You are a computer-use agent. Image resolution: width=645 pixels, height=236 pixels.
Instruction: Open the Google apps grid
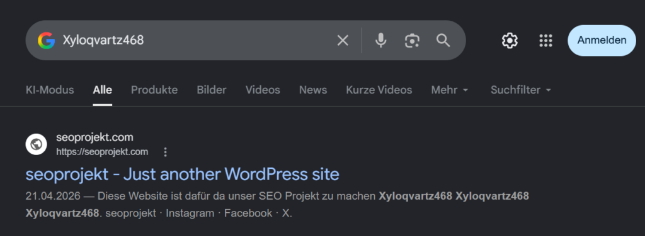tap(545, 41)
